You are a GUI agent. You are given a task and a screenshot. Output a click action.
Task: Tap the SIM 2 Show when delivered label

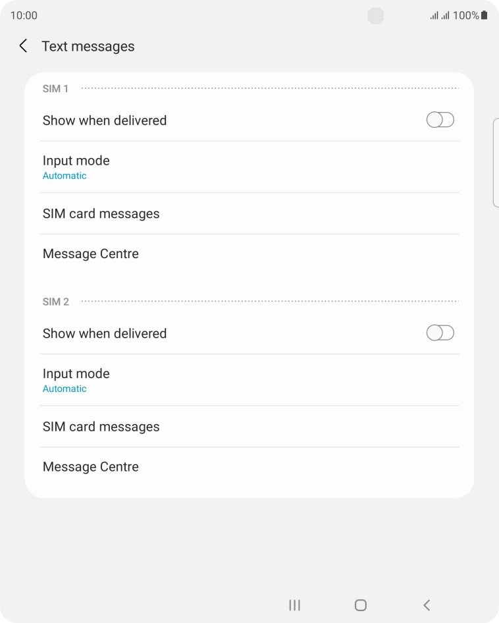click(105, 333)
